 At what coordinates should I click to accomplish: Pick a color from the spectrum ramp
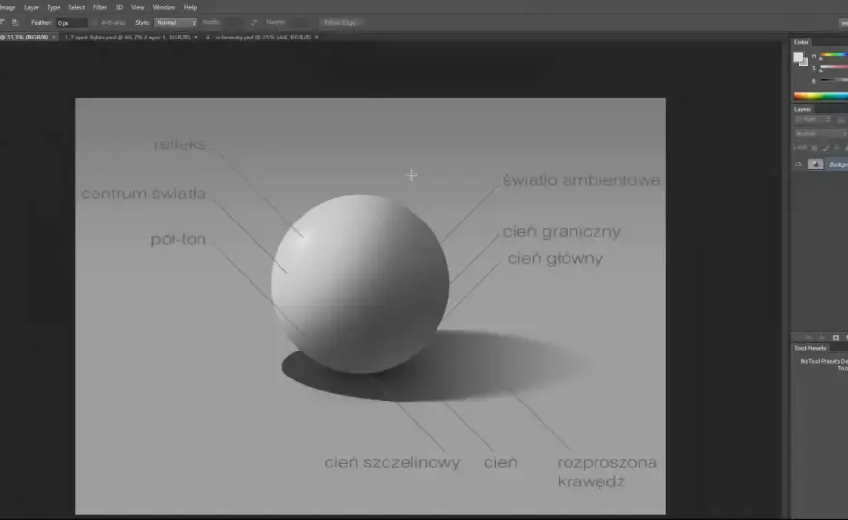click(x=820, y=96)
